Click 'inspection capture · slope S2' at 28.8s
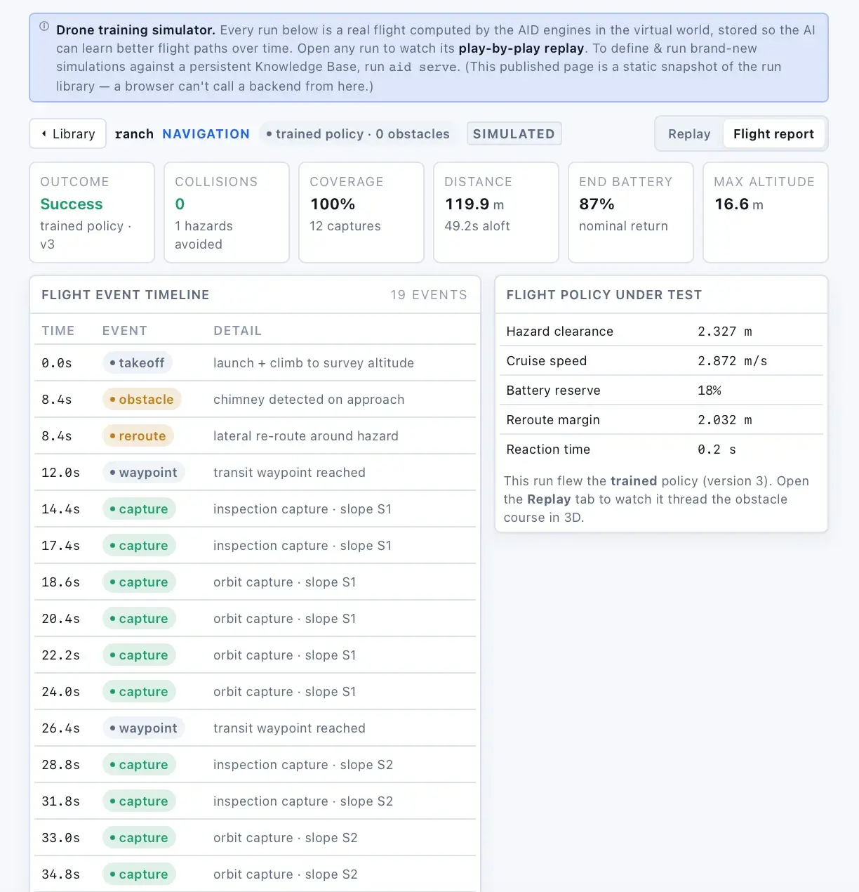The image size is (859, 892). tap(303, 764)
